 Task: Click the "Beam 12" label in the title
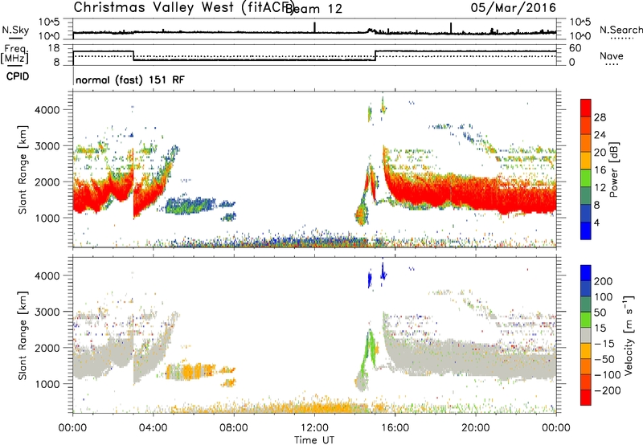coord(313,9)
